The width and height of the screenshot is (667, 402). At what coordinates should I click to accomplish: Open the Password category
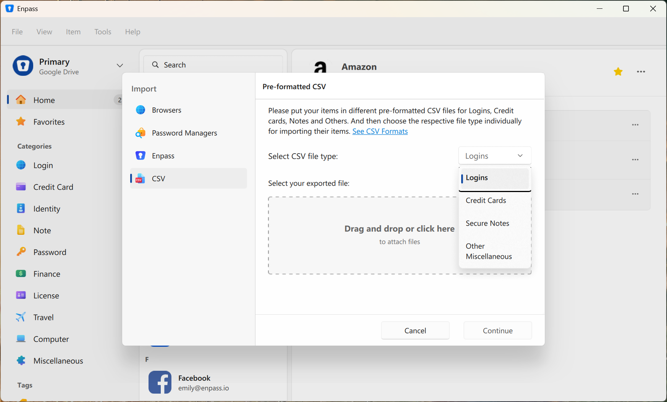pyautogui.click(x=65, y=252)
